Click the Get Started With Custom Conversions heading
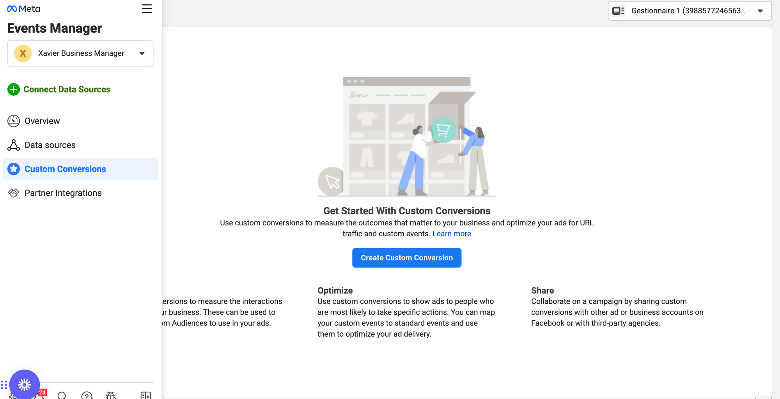The image size is (780, 399). click(x=407, y=211)
